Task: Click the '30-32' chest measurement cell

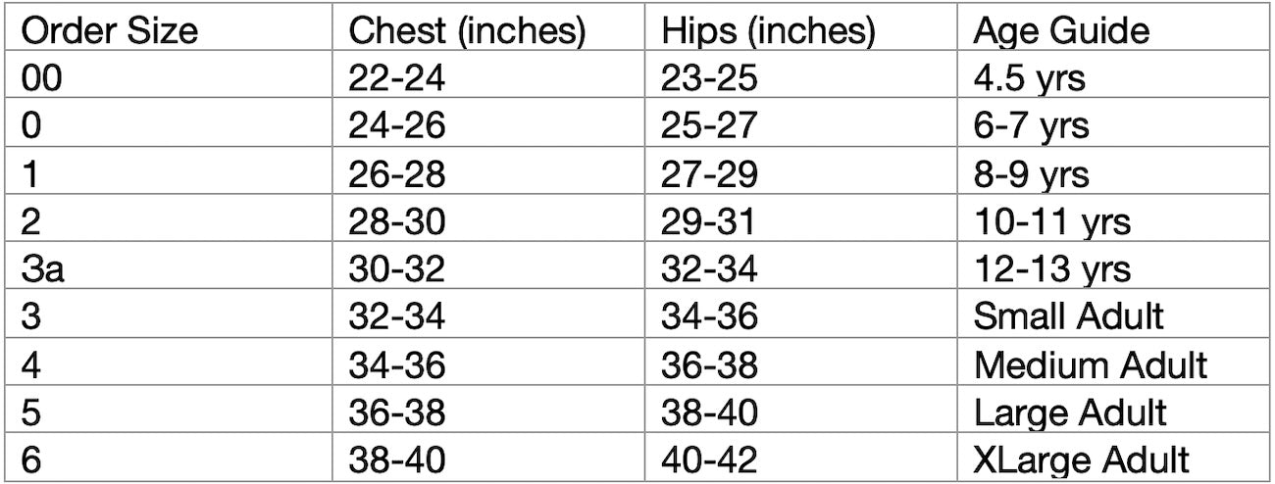Action: click(x=396, y=268)
